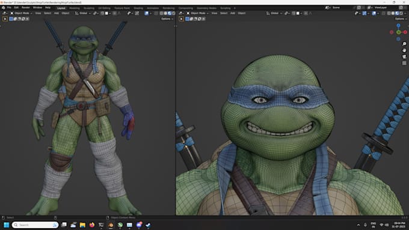Screen dimensions: 409x230
Task: Choose extend selection mode in left viewport
Action: click(15, 19)
